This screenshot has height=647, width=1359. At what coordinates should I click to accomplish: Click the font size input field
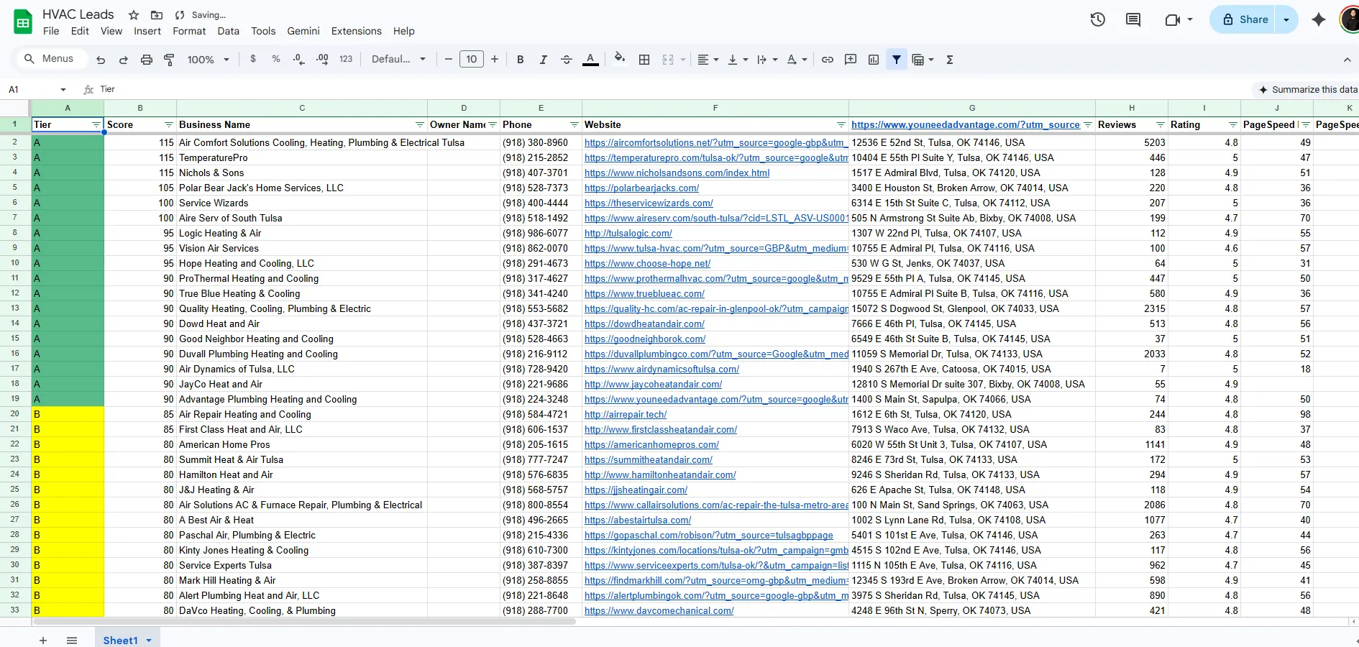coord(472,60)
